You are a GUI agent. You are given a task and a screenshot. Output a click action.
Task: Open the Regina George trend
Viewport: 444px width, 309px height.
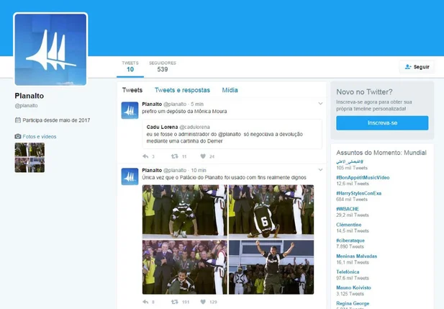coord(353,303)
